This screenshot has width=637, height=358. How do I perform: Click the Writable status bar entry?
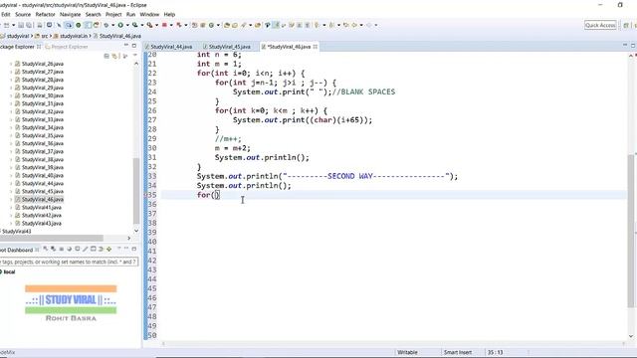(x=407, y=352)
